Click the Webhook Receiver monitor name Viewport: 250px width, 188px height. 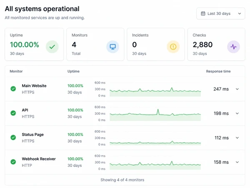(x=39, y=159)
